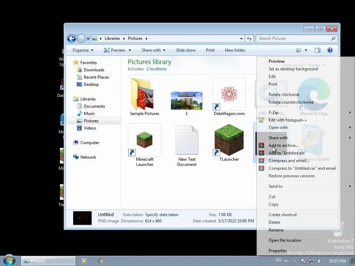Screen dimensions: 355x266
Task: Open the Music library
Action: [89, 113]
